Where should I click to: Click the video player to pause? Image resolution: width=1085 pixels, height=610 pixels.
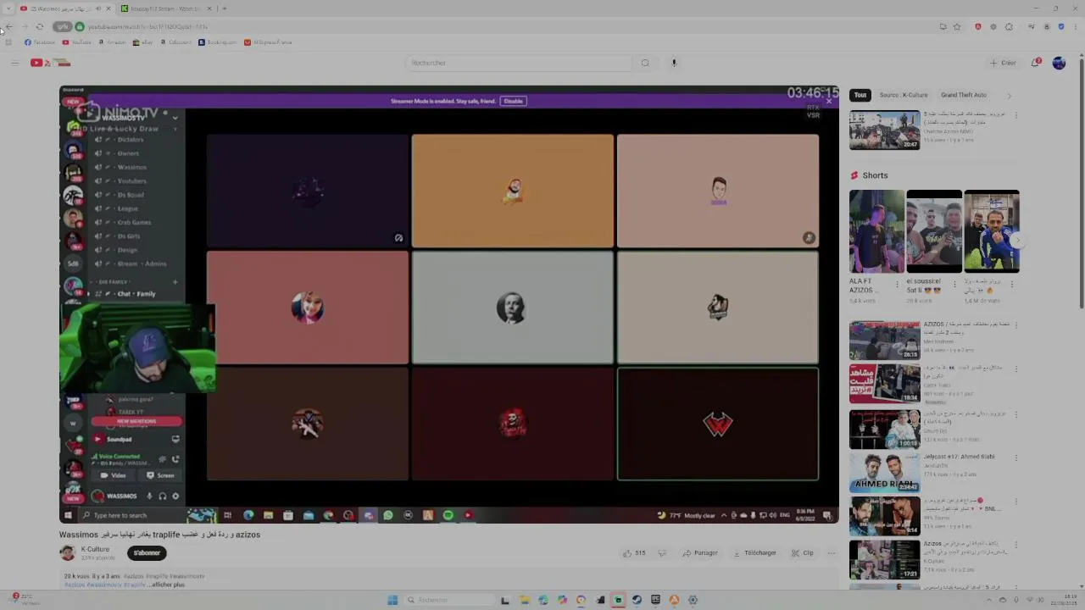click(449, 305)
